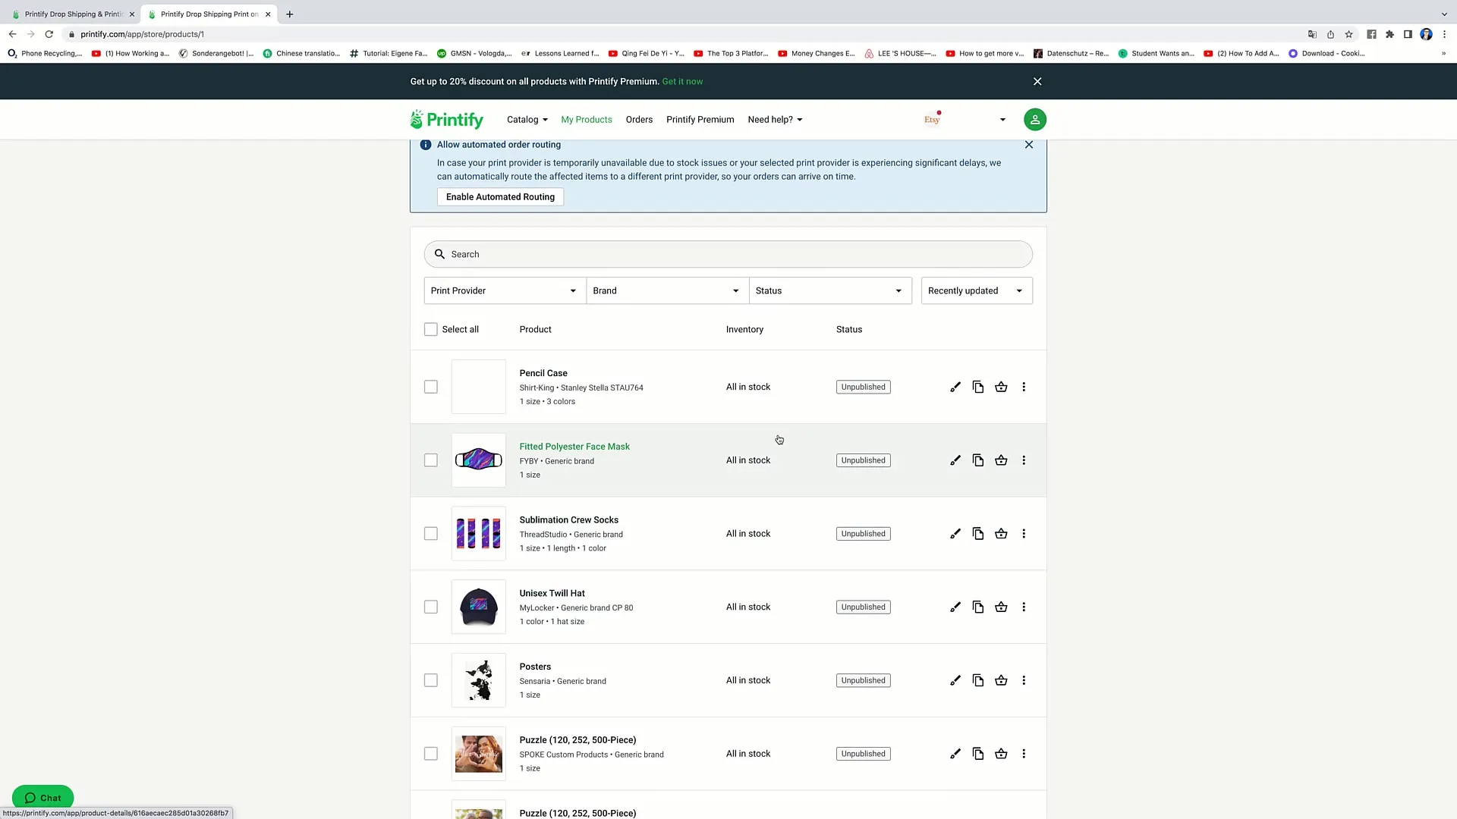Open the Posters product thumbnail
1457x819 pixels.
[x=478, y=680]
